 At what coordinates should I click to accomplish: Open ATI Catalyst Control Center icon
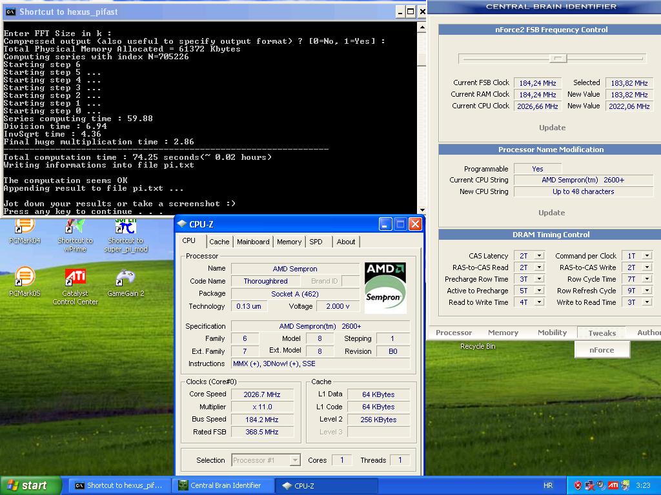point(75,286)
